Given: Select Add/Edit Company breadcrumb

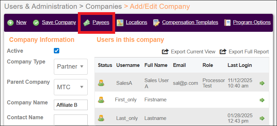Looking at the screenshot, I should pyautogui.click(x=160, y=6).
